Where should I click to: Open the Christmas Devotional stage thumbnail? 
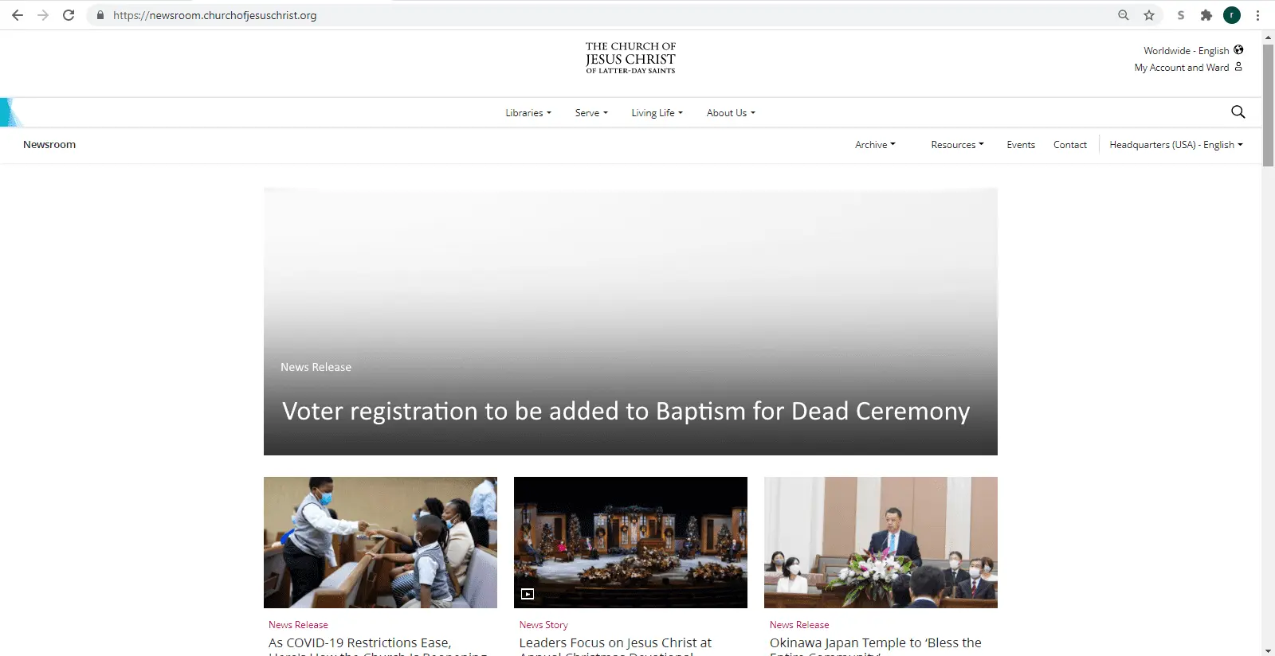tap(630, 542)
